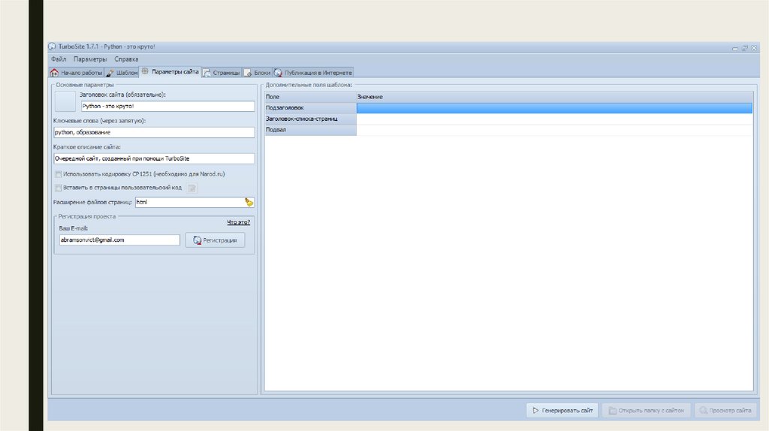This screenshot has height=431, width=769.
Task: Open the Параметры menu
Action: (90, 59)
